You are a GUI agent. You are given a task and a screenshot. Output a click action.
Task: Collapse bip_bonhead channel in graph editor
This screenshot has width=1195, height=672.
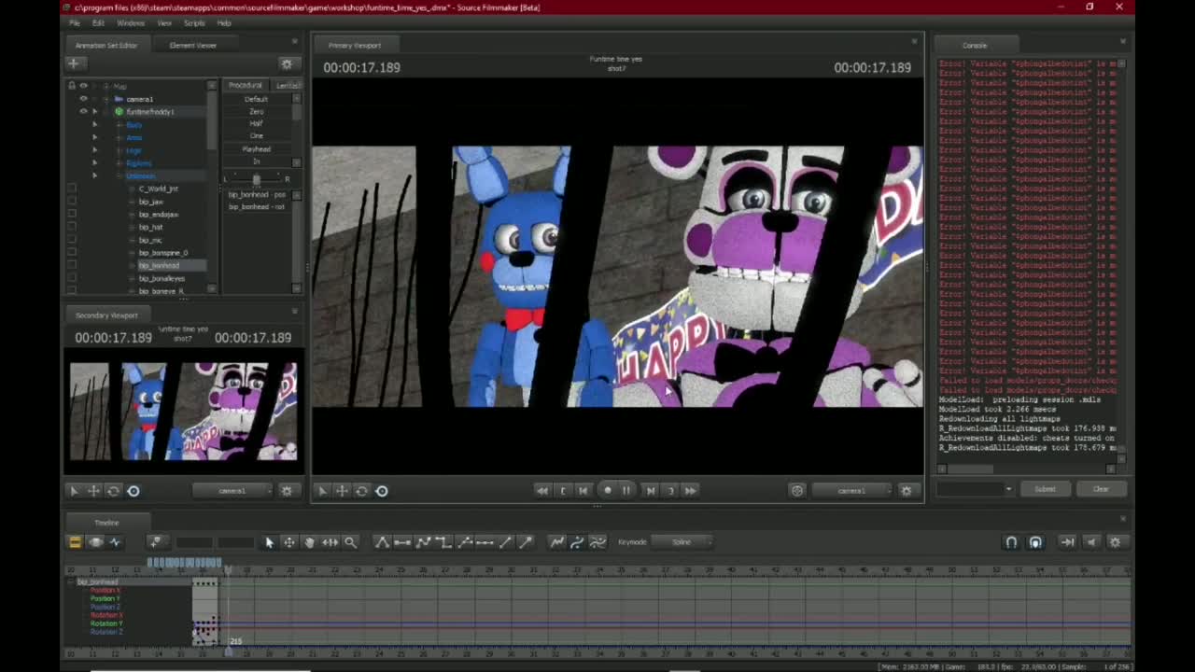tap(71, 582)
